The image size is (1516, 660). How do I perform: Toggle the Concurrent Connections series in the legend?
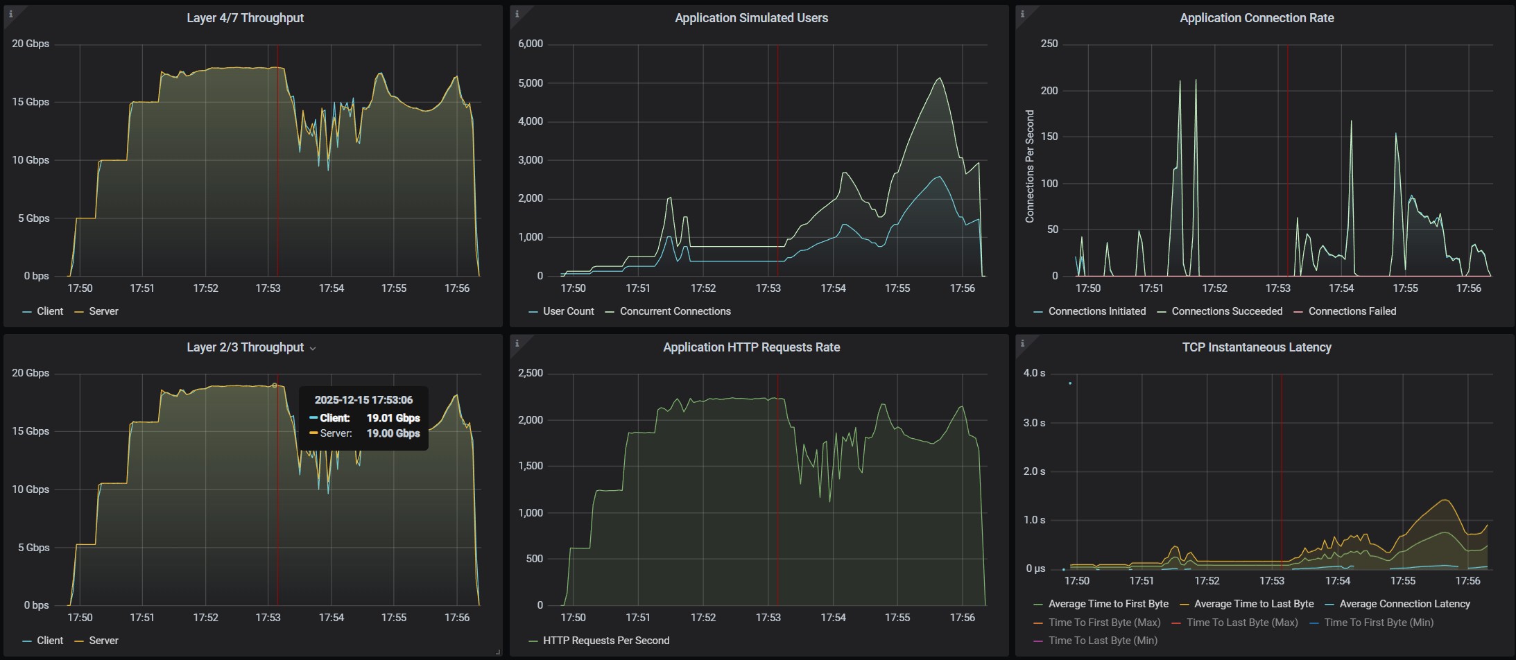point(675,311)
